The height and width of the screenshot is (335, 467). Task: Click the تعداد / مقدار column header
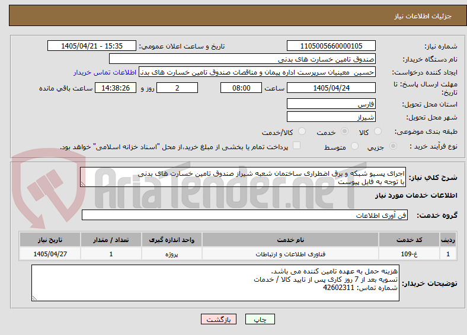(111, 240)
